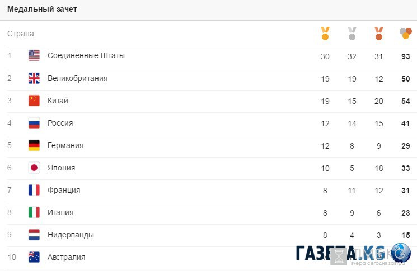Screen dimensions: 417x271
Task: Click the bronze medal column icon
Action: point(379,34)
